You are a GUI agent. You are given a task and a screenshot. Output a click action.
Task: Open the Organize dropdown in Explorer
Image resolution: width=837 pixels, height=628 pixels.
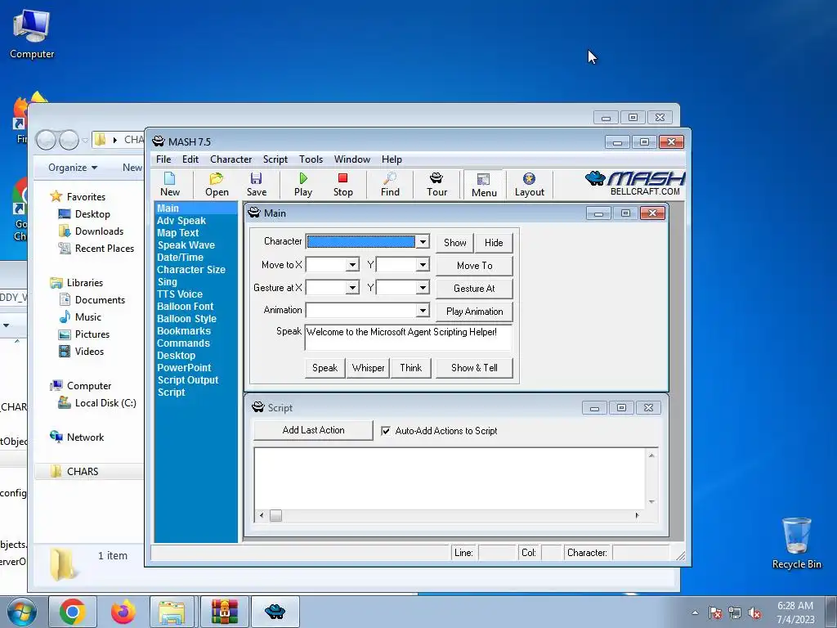pos(73,168)
